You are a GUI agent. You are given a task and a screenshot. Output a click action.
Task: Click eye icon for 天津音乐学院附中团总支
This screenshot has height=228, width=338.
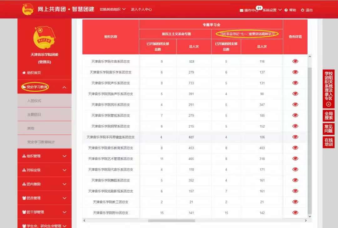(x=295, y=213)
